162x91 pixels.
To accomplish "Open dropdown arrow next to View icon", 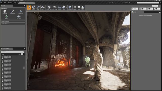I will tap(45, 8).
